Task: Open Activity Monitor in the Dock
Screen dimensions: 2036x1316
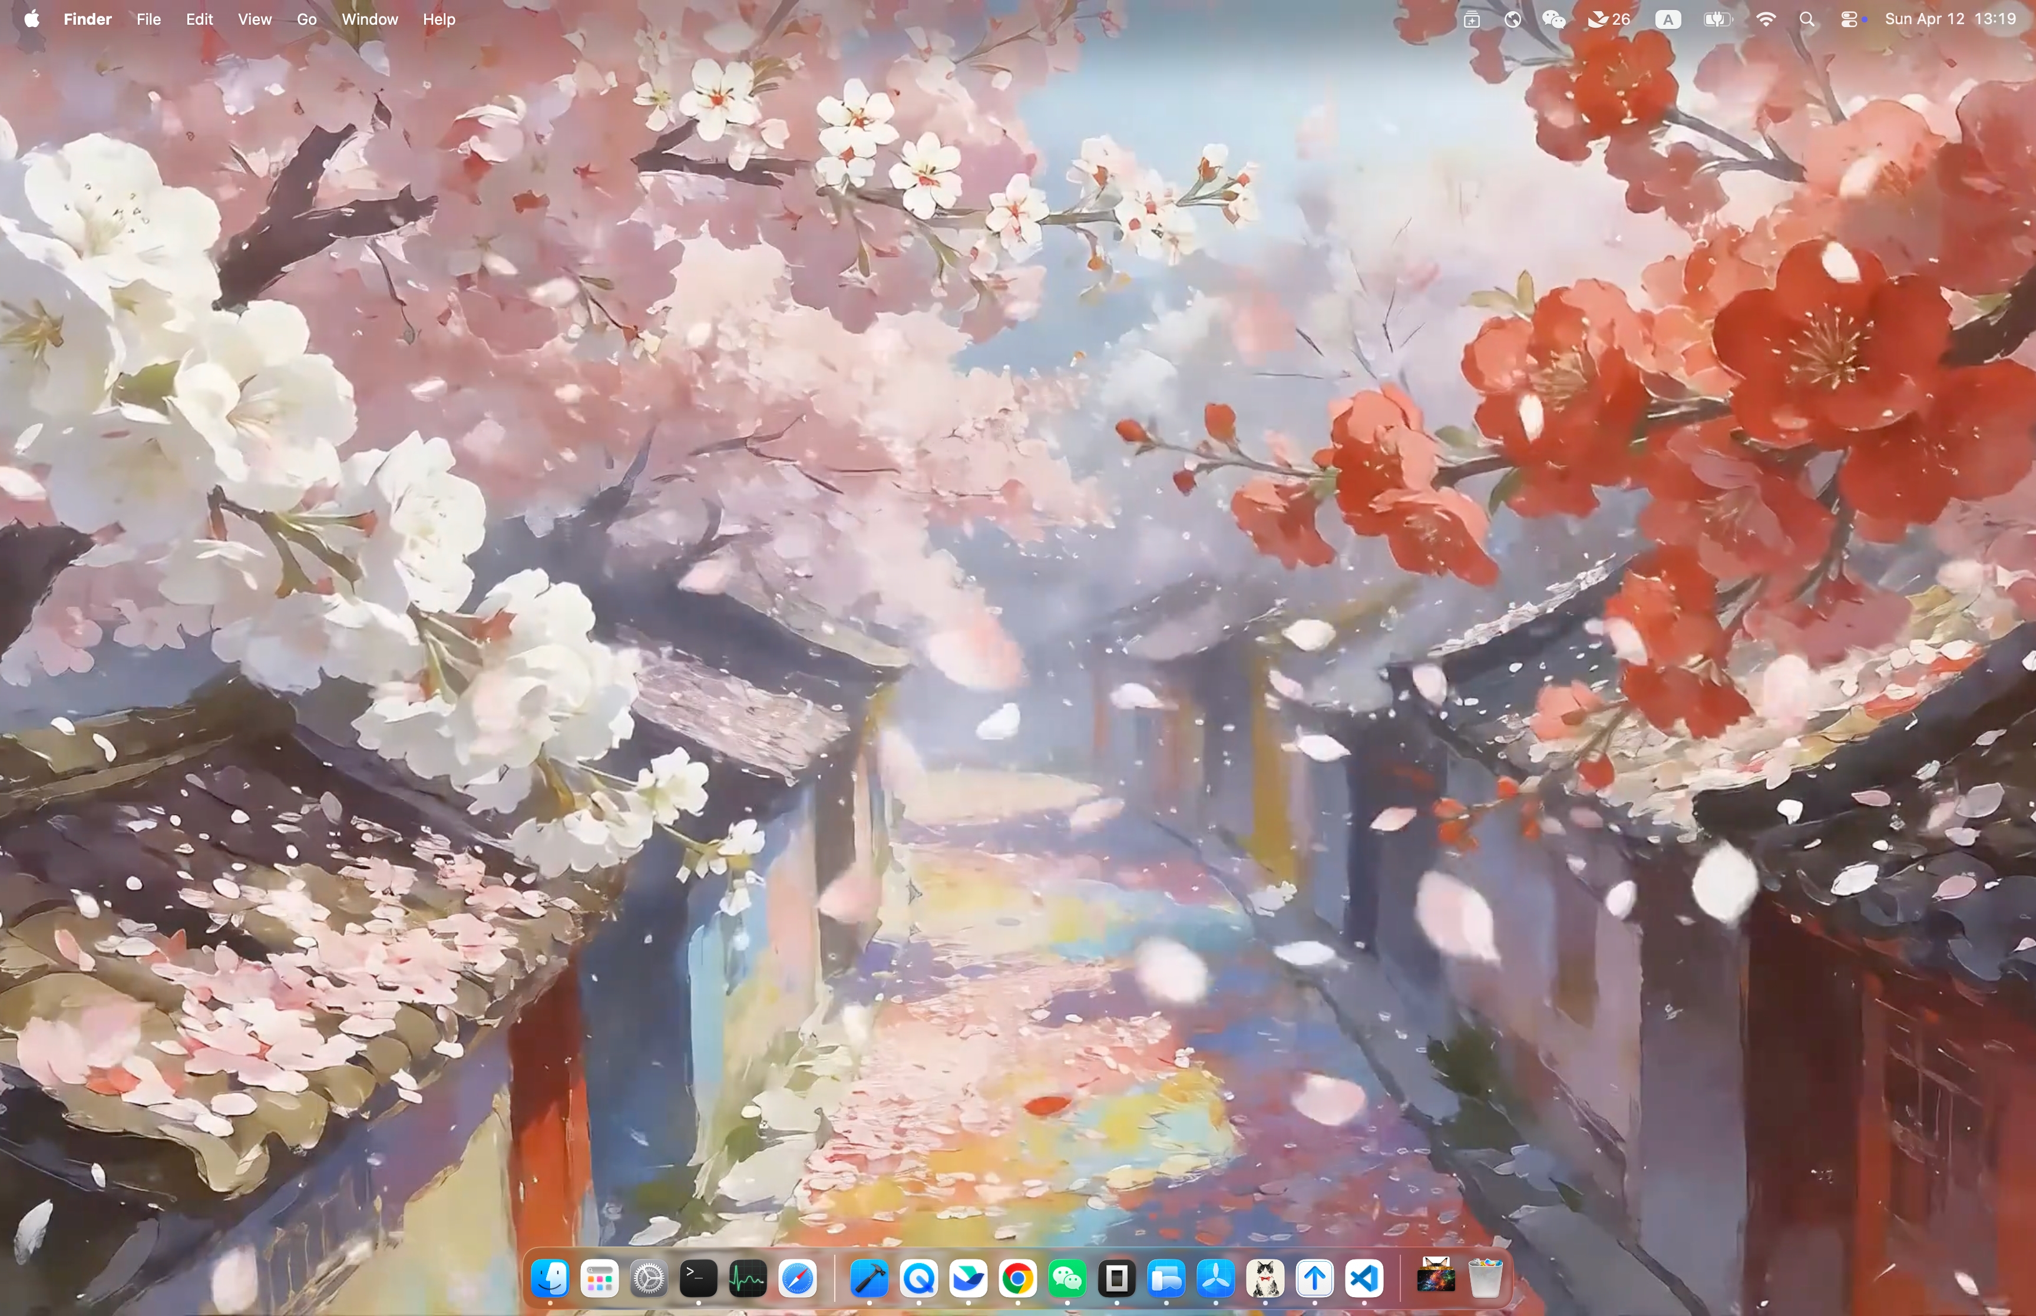Action: (x=748, y=1279)
